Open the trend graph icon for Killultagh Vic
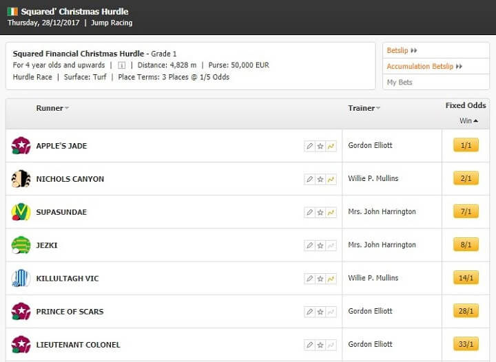Screen dimensions: 496x362 tap(331, 279)
